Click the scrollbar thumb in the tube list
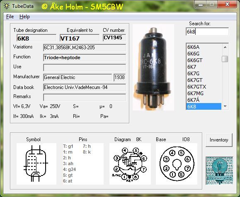 pos(225,59)
